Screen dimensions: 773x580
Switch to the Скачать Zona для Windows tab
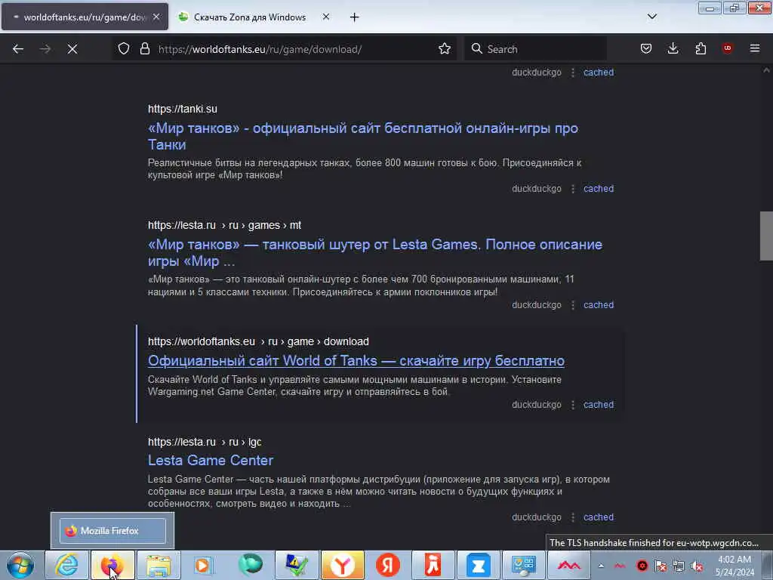(249, 17)
